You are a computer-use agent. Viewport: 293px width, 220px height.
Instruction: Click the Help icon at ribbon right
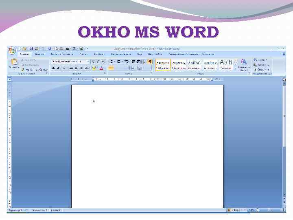(284, 54)
